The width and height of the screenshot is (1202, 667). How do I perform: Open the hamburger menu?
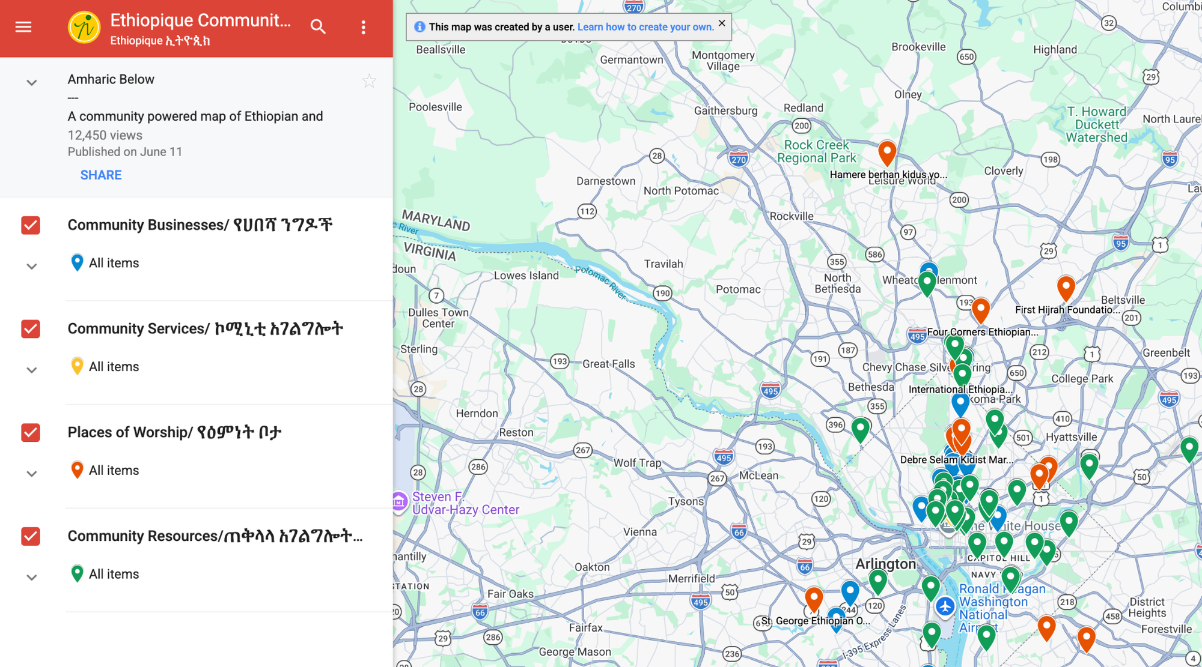[23, 27]
